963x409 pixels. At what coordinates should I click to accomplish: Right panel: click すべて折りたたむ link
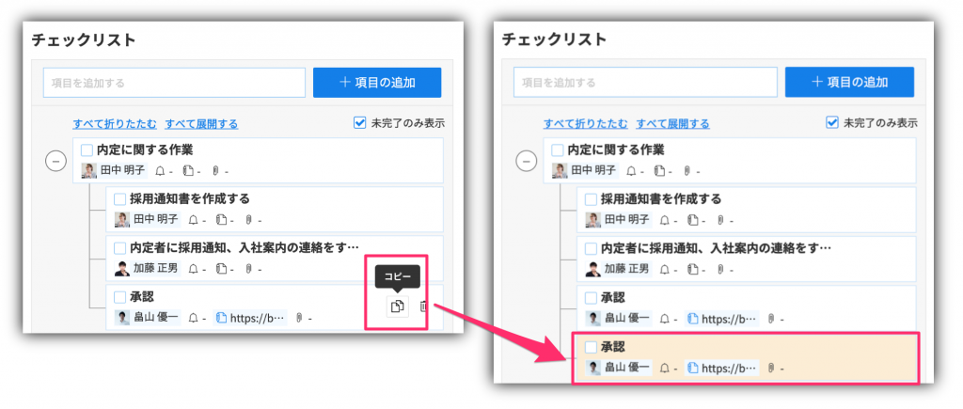(x=586, y=124)
